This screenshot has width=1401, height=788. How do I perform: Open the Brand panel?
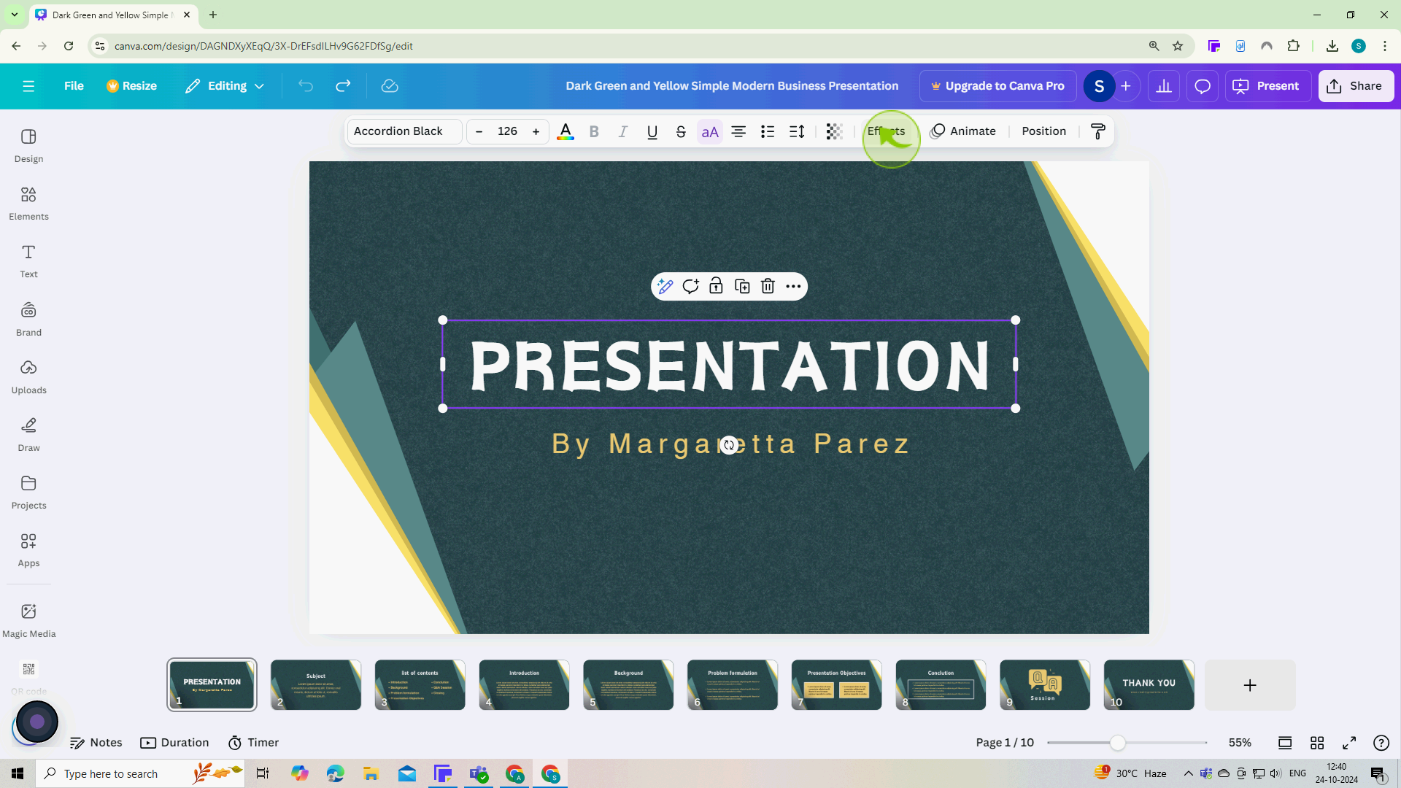click(28, 320)
